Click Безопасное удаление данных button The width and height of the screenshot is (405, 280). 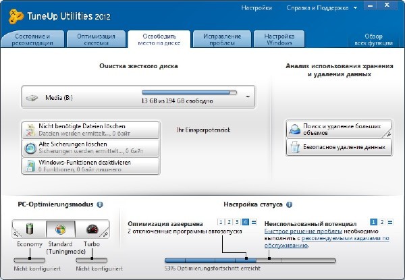(x=339, y=147)
